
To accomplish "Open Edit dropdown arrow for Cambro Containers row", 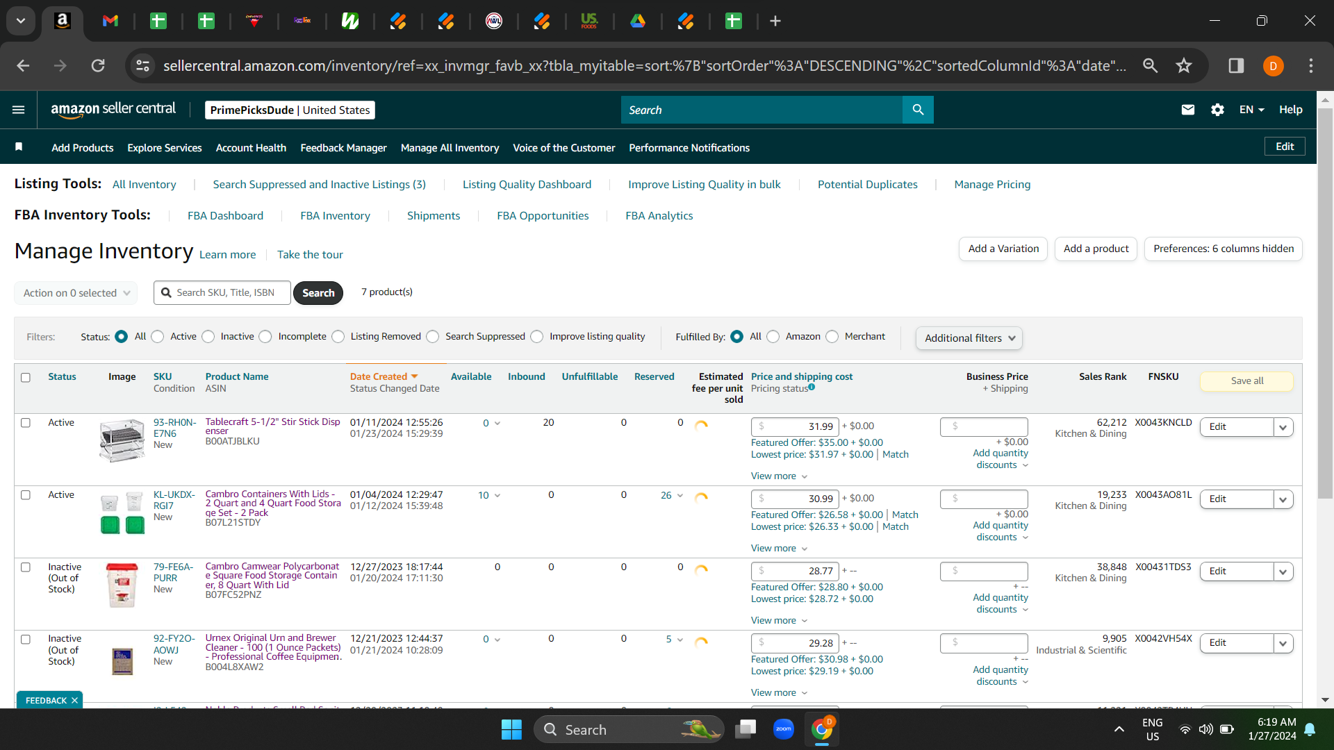I will 1283,499.
